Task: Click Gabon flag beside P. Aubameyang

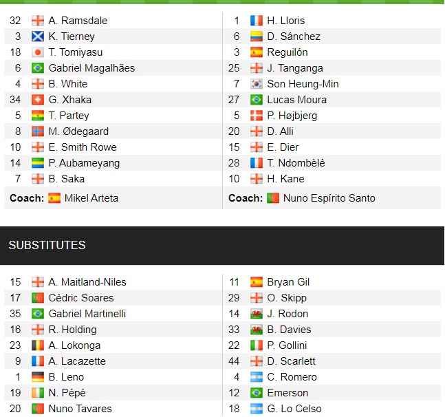Action: click(x=38, y=163)
